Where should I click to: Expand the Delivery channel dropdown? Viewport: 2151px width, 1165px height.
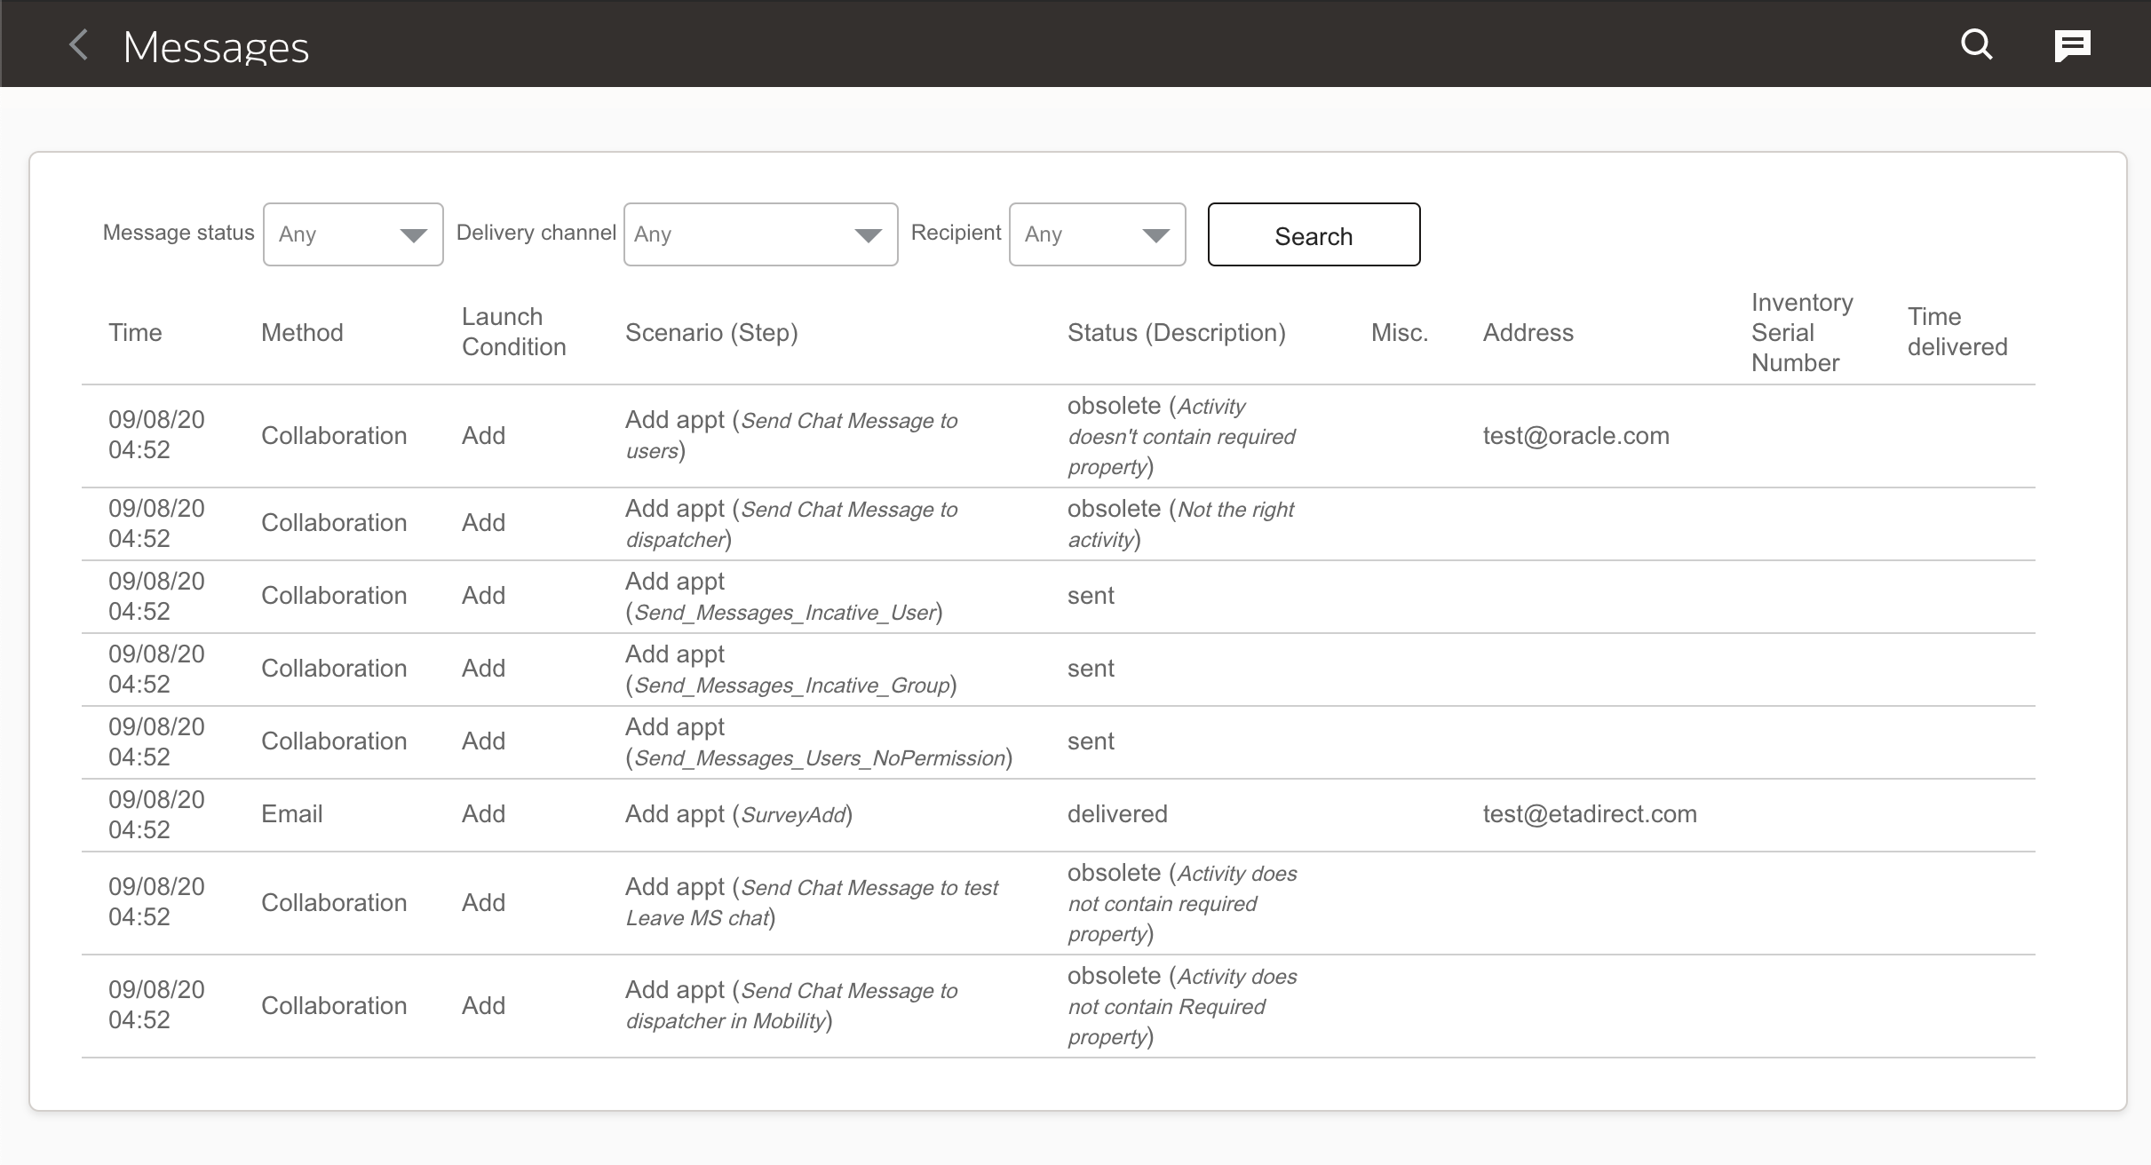tap(760, 234)
